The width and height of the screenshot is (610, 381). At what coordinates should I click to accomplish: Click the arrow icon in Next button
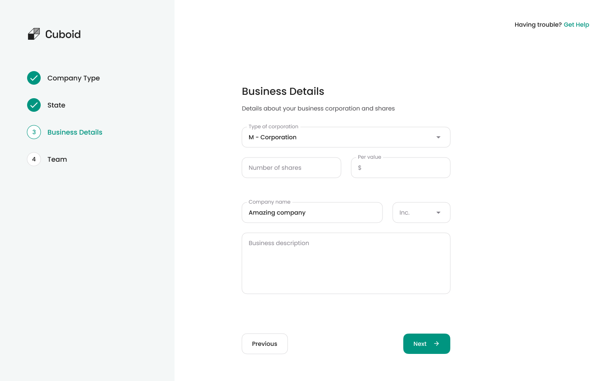(436, 344)
